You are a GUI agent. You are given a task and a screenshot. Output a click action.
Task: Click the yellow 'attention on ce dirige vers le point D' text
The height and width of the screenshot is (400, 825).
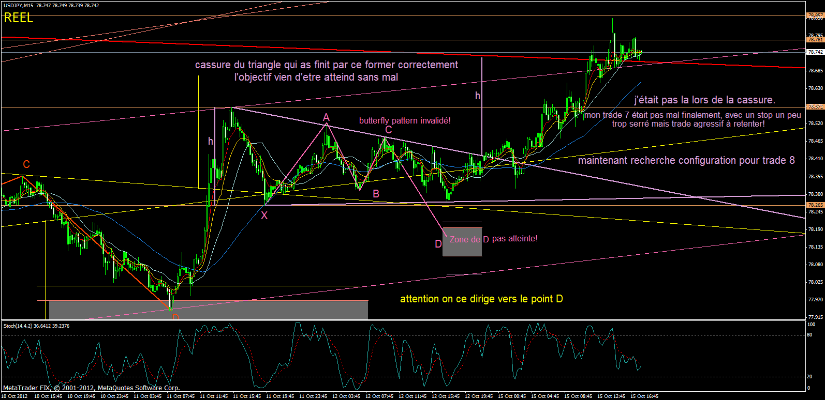(x=481, y=299)
